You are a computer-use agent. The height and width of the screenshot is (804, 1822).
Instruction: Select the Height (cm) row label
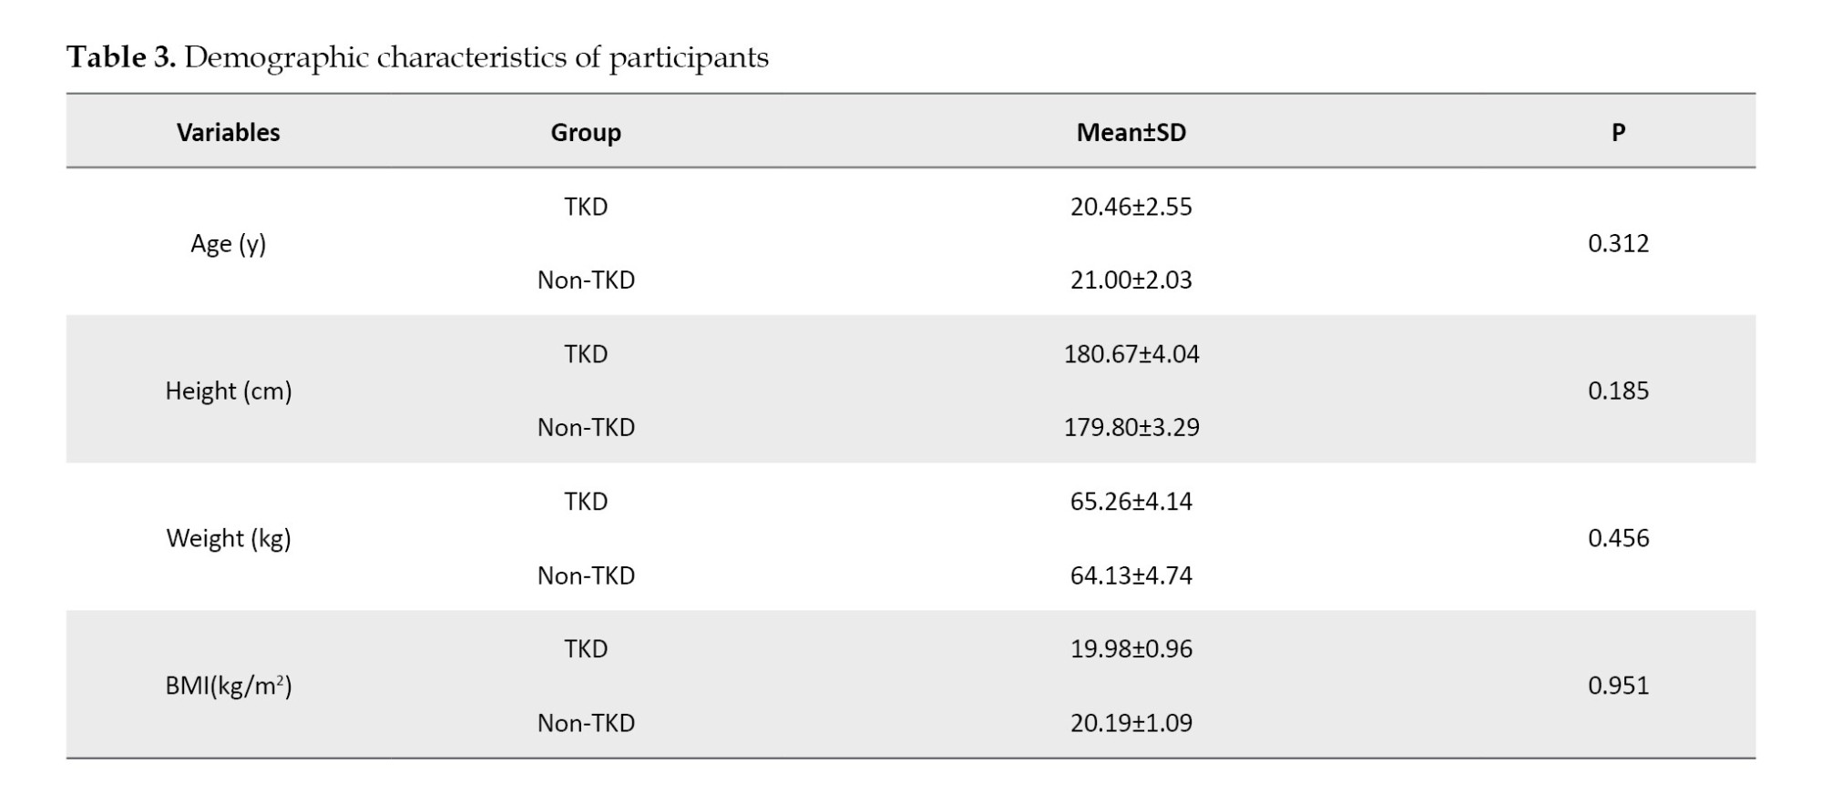pyautogui.click(x=228, y=391)
